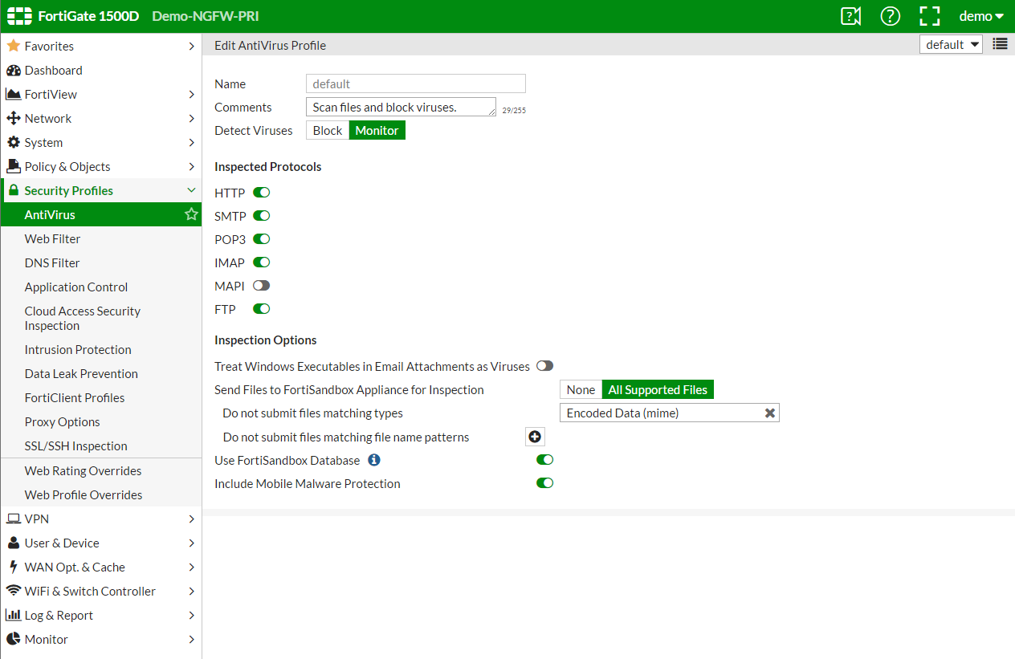The width and height of the screenshot is (1015, 659).
Task: Click the Policy & Objects document icon
Action: click(13, 166)
